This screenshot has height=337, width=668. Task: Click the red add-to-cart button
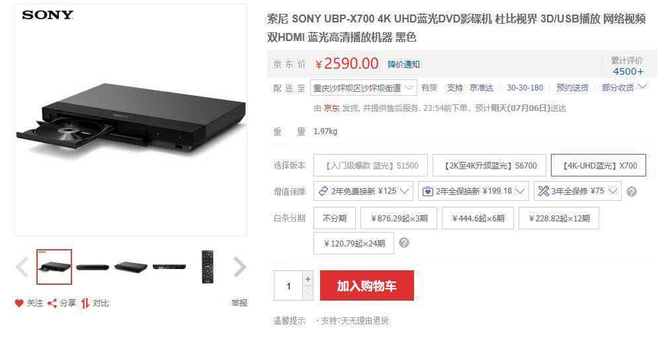(367, 286)
